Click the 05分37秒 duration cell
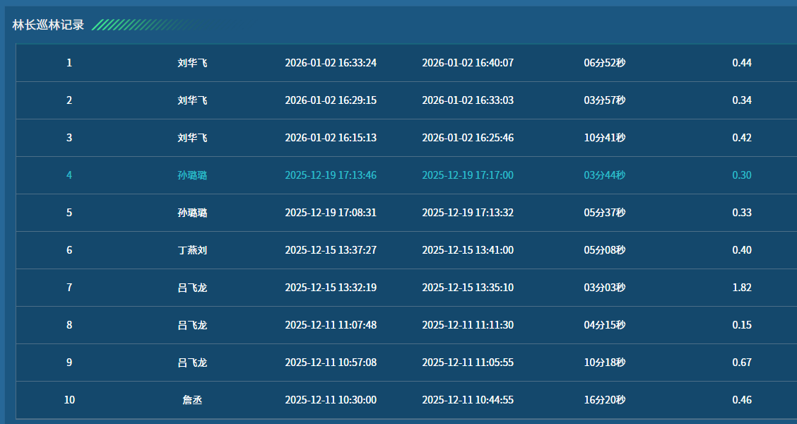This screenshot has width=797, height=424. [604, 213]
